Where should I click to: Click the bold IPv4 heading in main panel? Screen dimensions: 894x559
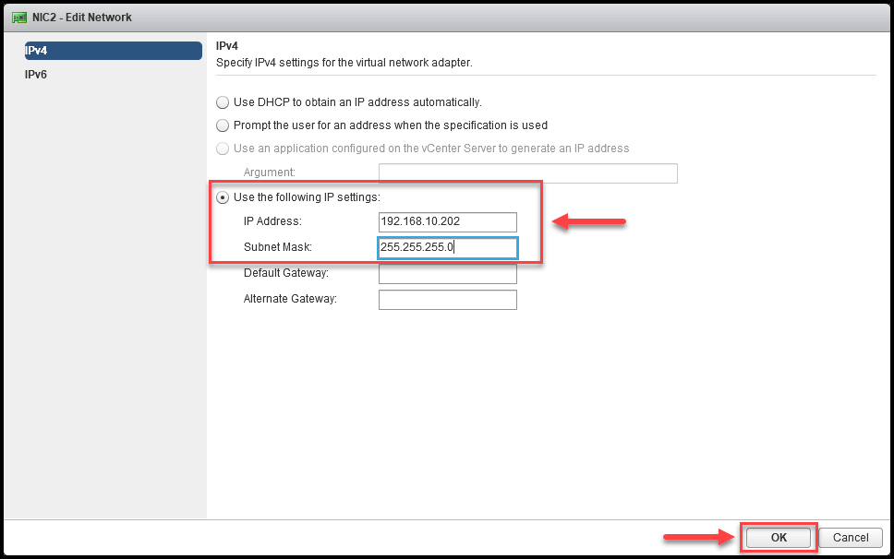tap(227, 46)
